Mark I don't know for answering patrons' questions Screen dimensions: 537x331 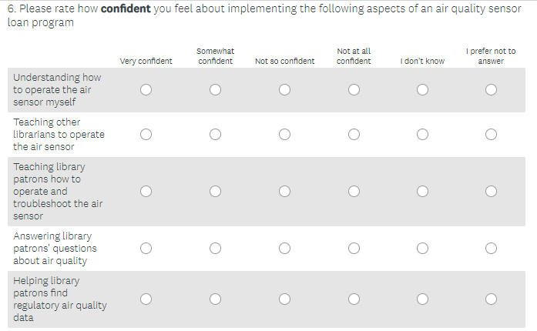[422, 248]
